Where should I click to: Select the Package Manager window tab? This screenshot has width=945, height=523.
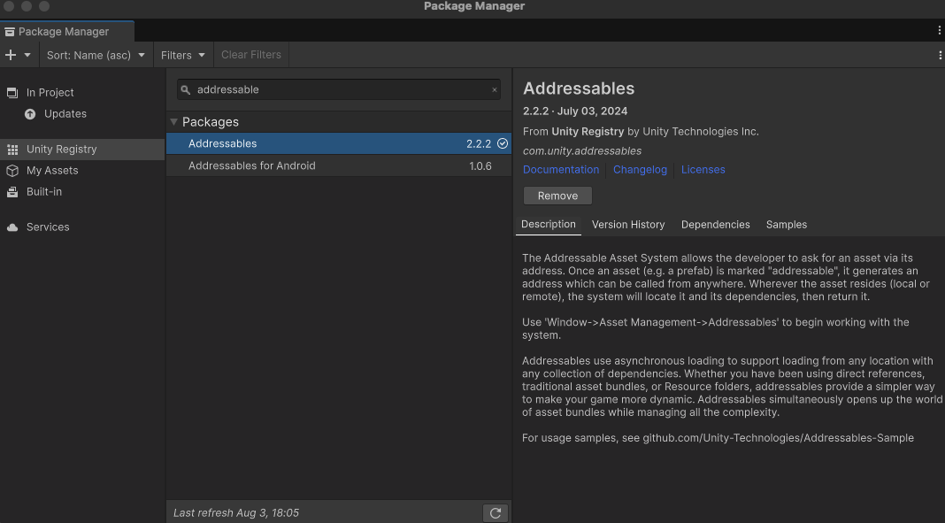tap(67, 31)
